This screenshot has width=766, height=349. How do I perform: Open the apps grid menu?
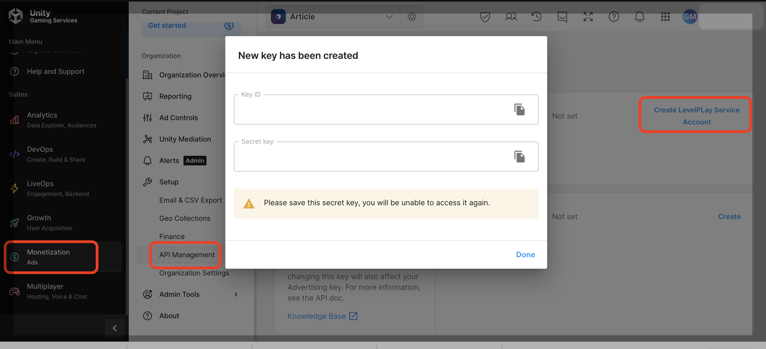point(665,17)
